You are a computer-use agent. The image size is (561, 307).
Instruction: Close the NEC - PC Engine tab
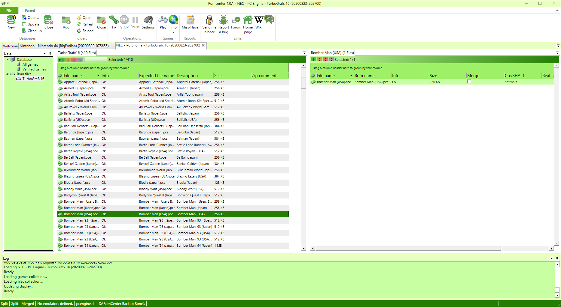(203, 46)
